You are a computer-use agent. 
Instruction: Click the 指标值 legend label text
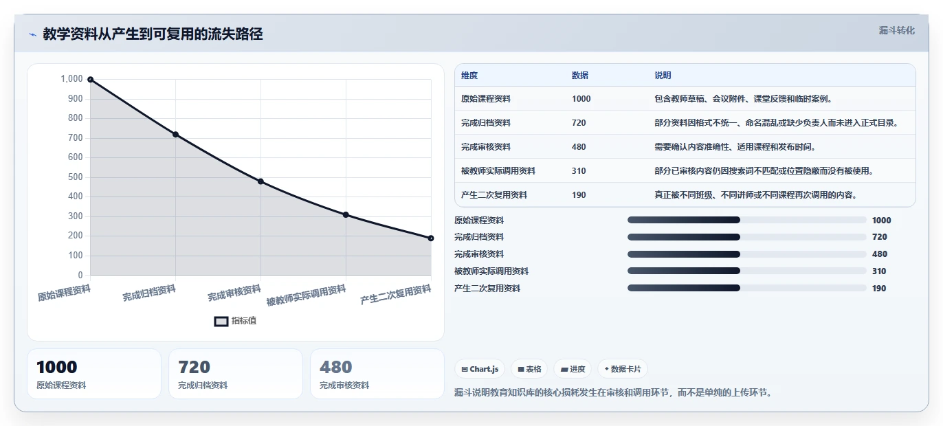click(x=244, y=321)
